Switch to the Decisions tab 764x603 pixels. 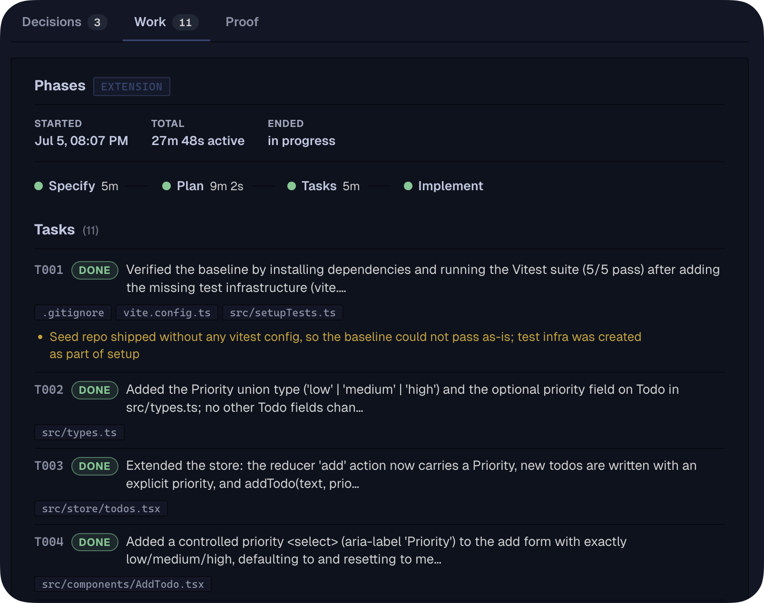pos(64,22)
